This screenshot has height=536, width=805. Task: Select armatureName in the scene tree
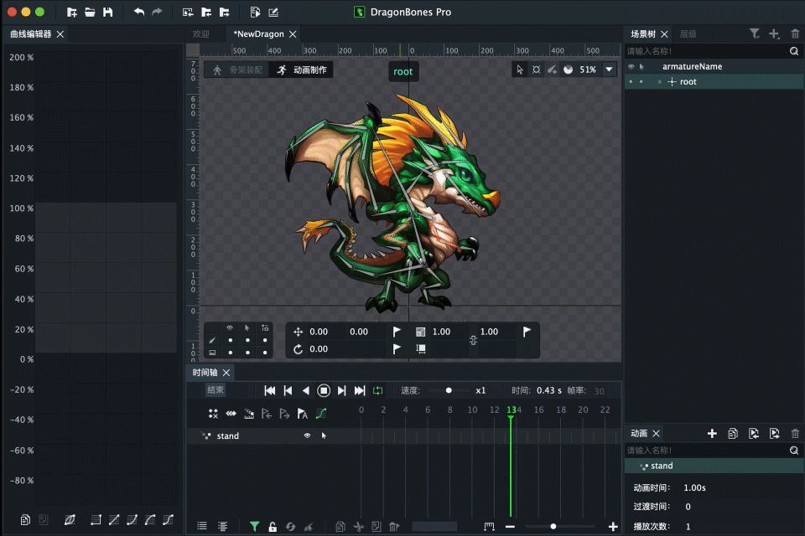692,66
